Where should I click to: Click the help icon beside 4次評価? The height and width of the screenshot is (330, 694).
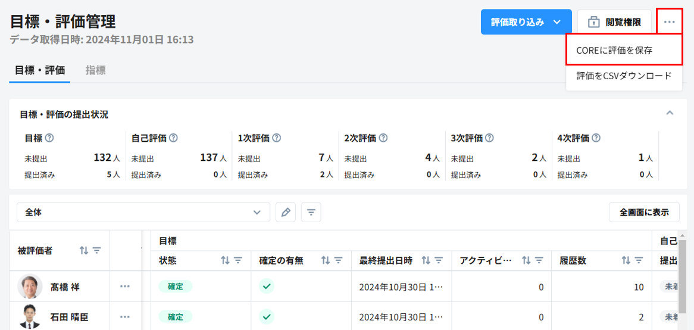click(596, 138)
